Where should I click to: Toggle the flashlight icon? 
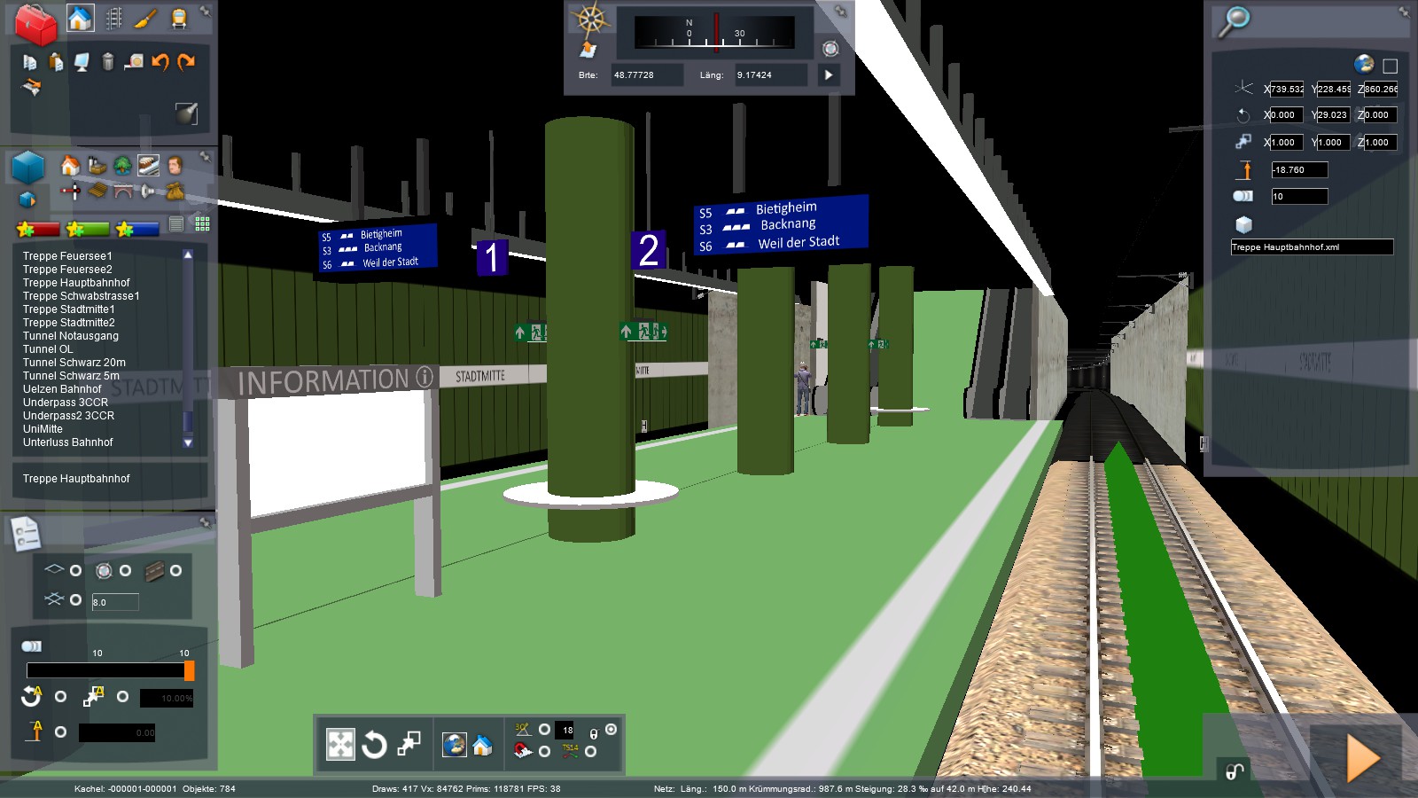187,113
